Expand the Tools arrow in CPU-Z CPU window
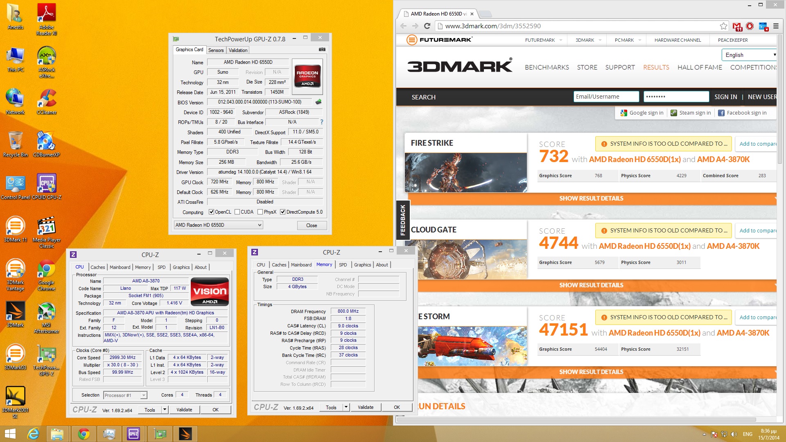 tap(165, 410)
